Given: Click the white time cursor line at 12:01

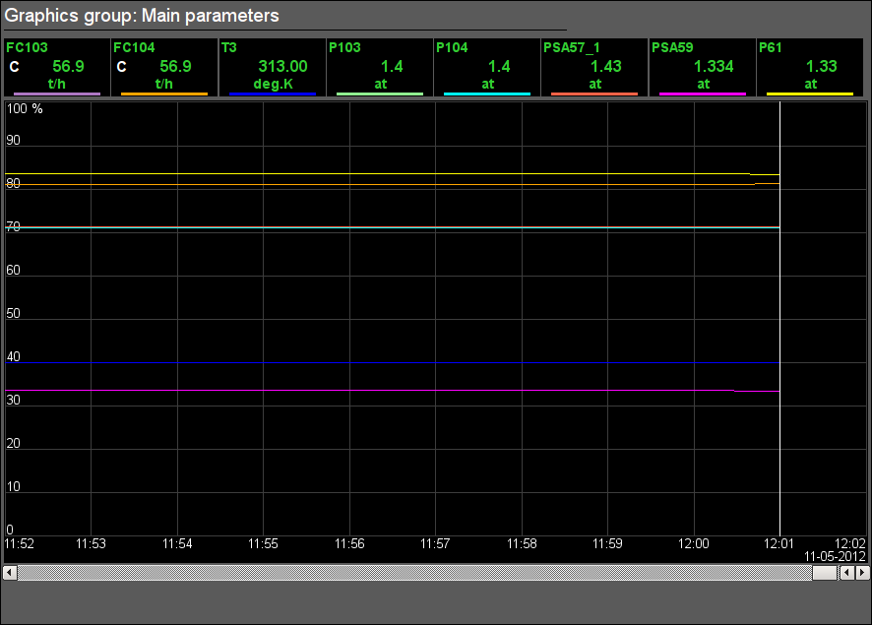Looking at the screenshot, I should [x=779, y=319].
